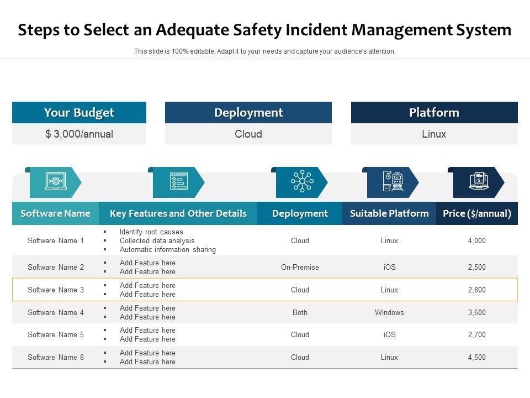Screen dimensions: 530x398
Task: Click the Suitable Platform column header
Action: pyautogui.click(x=389, y=213)
